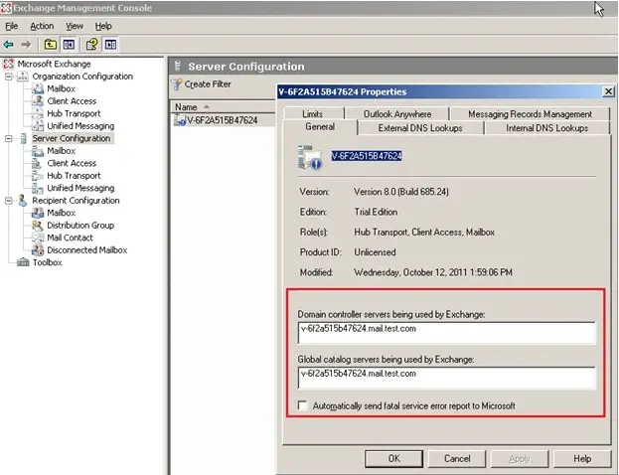
Task: Toggle the Show/Hide Console Tree toolbar icon
Action: (69, 45)
